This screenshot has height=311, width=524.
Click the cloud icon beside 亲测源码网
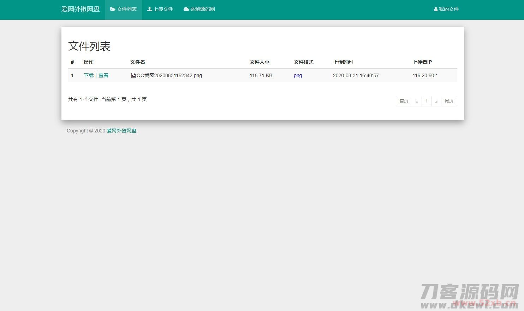(186, 9)
